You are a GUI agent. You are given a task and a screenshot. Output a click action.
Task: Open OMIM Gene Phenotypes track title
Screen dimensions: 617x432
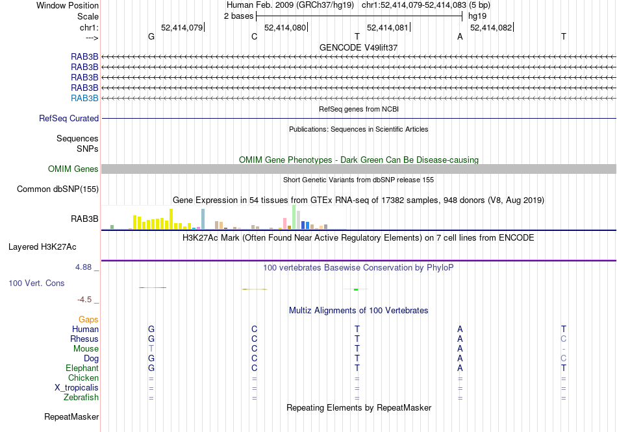(x=359, y=160)
